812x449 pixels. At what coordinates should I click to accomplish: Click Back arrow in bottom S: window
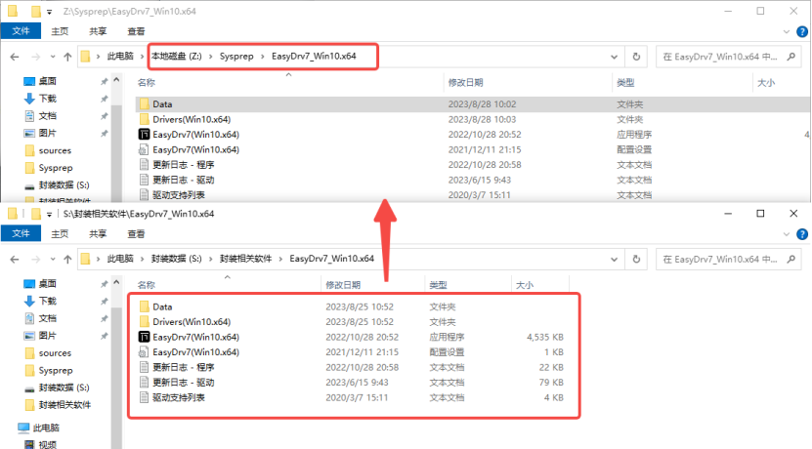[x=15, y=260]
